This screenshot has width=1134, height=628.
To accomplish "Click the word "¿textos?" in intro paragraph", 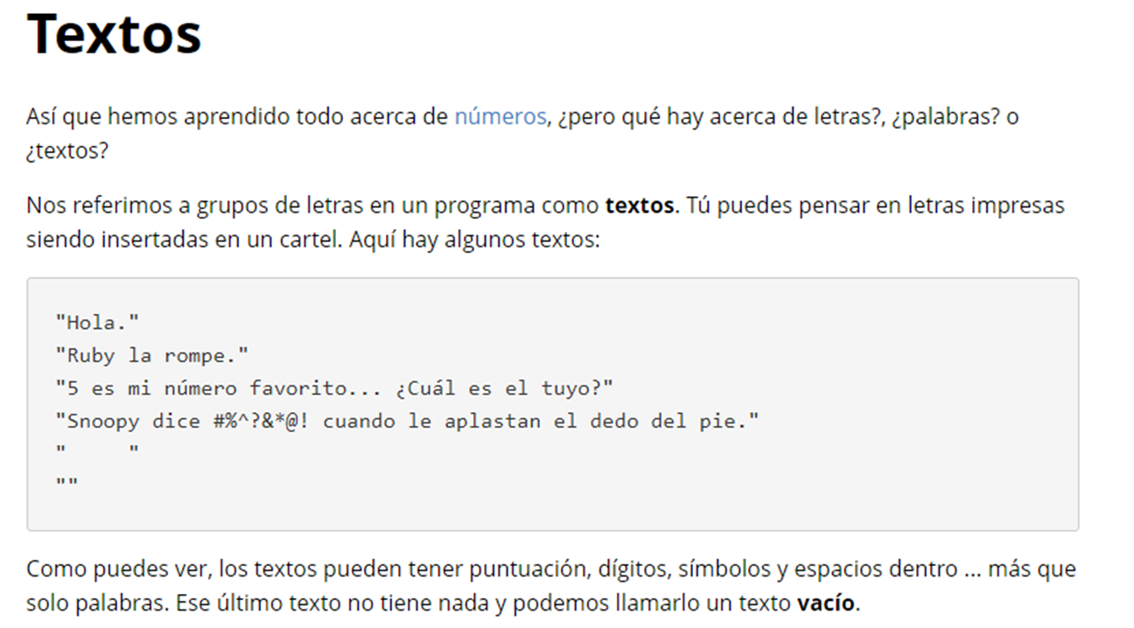I will pyautogui.click(x=67, y=150).
